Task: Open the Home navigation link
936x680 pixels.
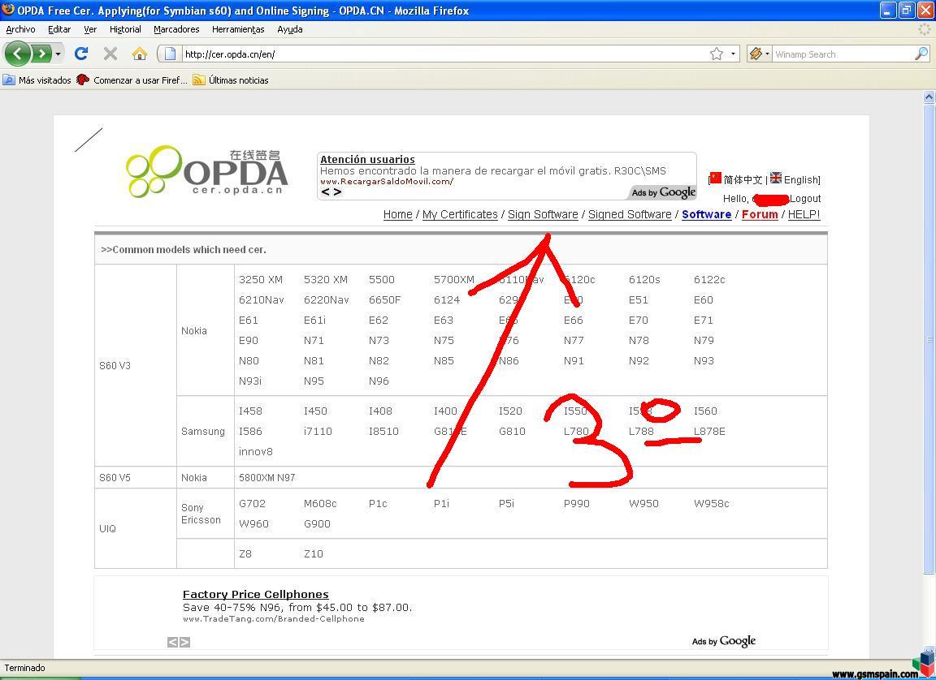Action: point(397,214)
